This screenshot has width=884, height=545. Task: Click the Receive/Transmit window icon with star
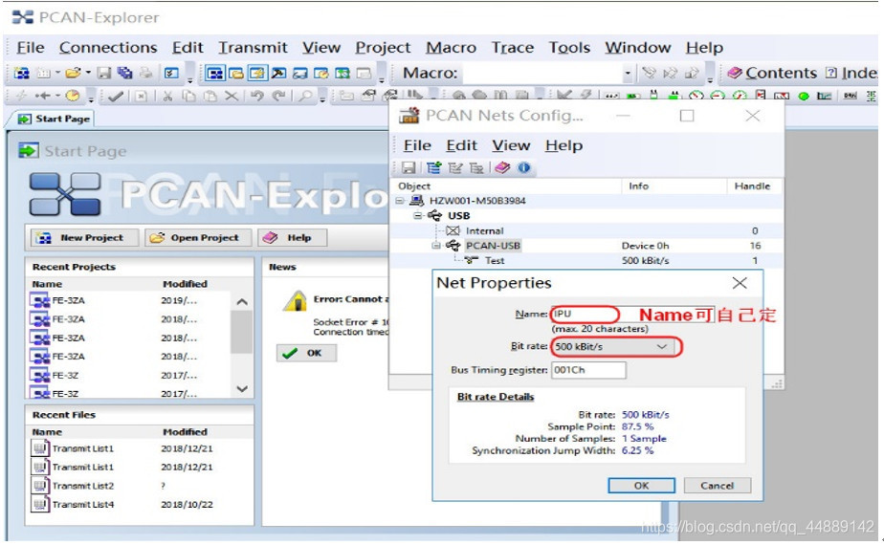coord(257,74)
